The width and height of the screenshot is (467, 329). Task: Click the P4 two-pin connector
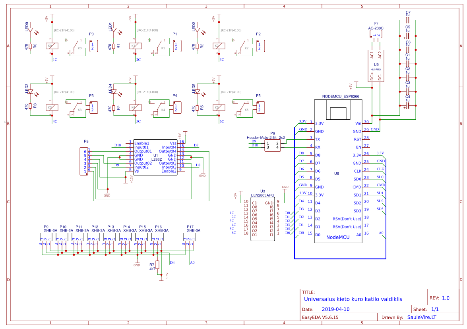pyautogui.click(x=177, y=107)
